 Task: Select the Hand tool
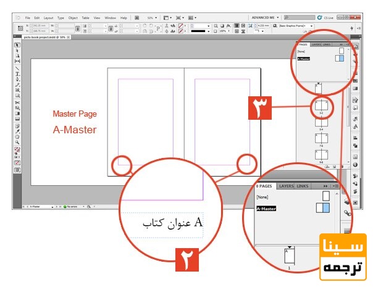(17, 137)
